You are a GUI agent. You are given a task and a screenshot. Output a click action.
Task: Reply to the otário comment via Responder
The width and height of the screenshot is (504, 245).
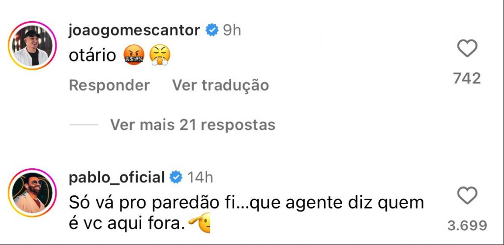[109, 86]
